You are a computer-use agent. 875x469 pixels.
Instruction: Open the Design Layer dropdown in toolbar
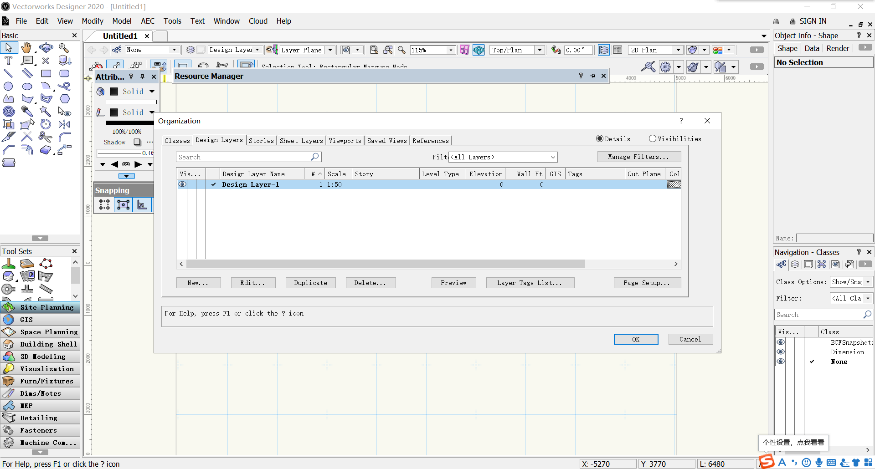click(x=235, y=50)
